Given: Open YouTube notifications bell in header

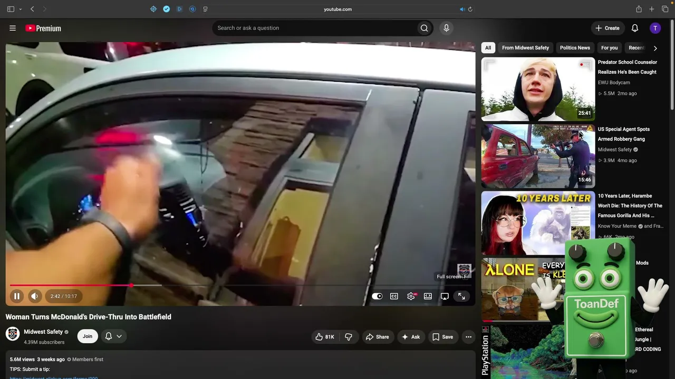Looking at the screenshot, I should 635,28.
